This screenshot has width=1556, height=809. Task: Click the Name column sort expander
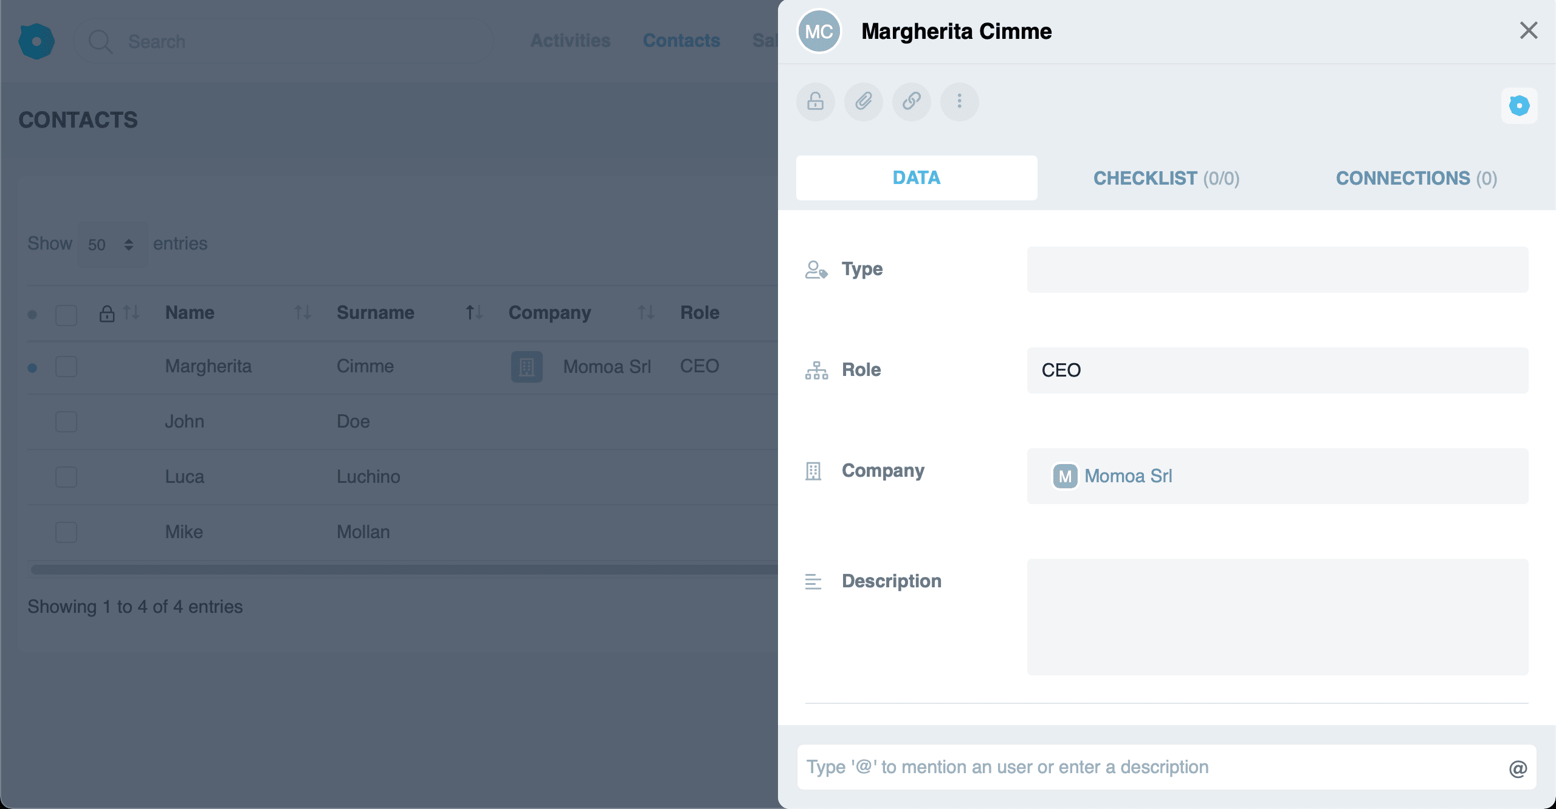tap(307, 313)
